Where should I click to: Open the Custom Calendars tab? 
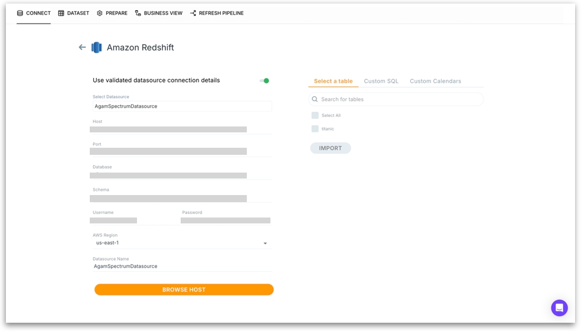pos(435,81)
